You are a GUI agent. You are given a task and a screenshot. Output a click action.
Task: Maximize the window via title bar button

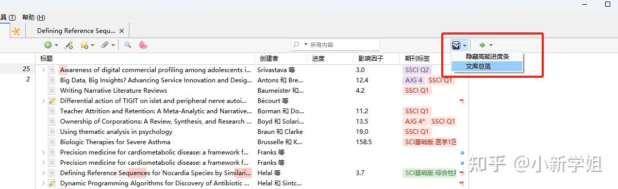(607, 4)
